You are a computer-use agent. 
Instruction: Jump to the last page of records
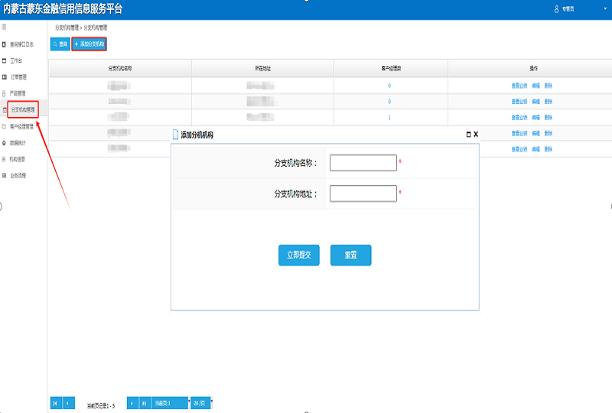tap(144, 402)
